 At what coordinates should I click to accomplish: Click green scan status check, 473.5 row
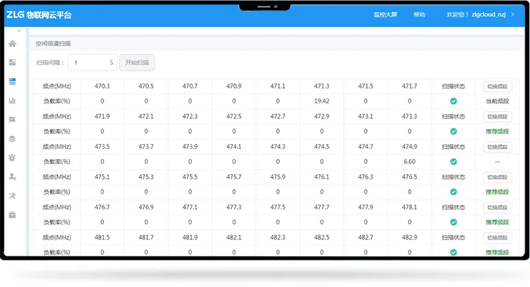point(453,162)
